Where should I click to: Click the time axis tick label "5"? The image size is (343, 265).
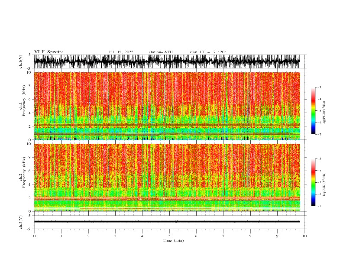169,236
